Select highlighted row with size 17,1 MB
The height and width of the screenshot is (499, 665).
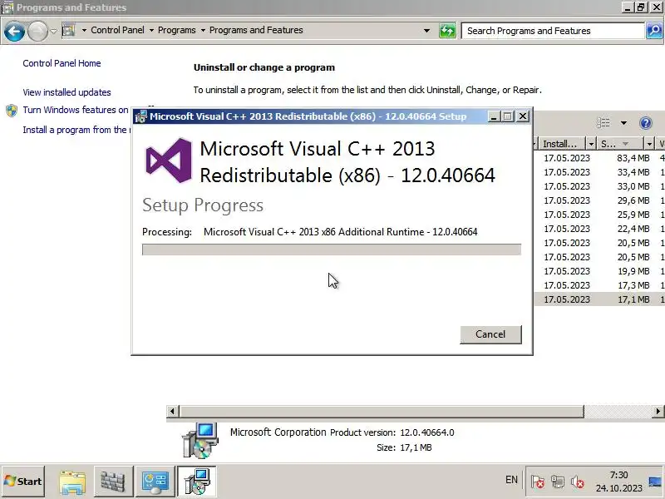599,299
